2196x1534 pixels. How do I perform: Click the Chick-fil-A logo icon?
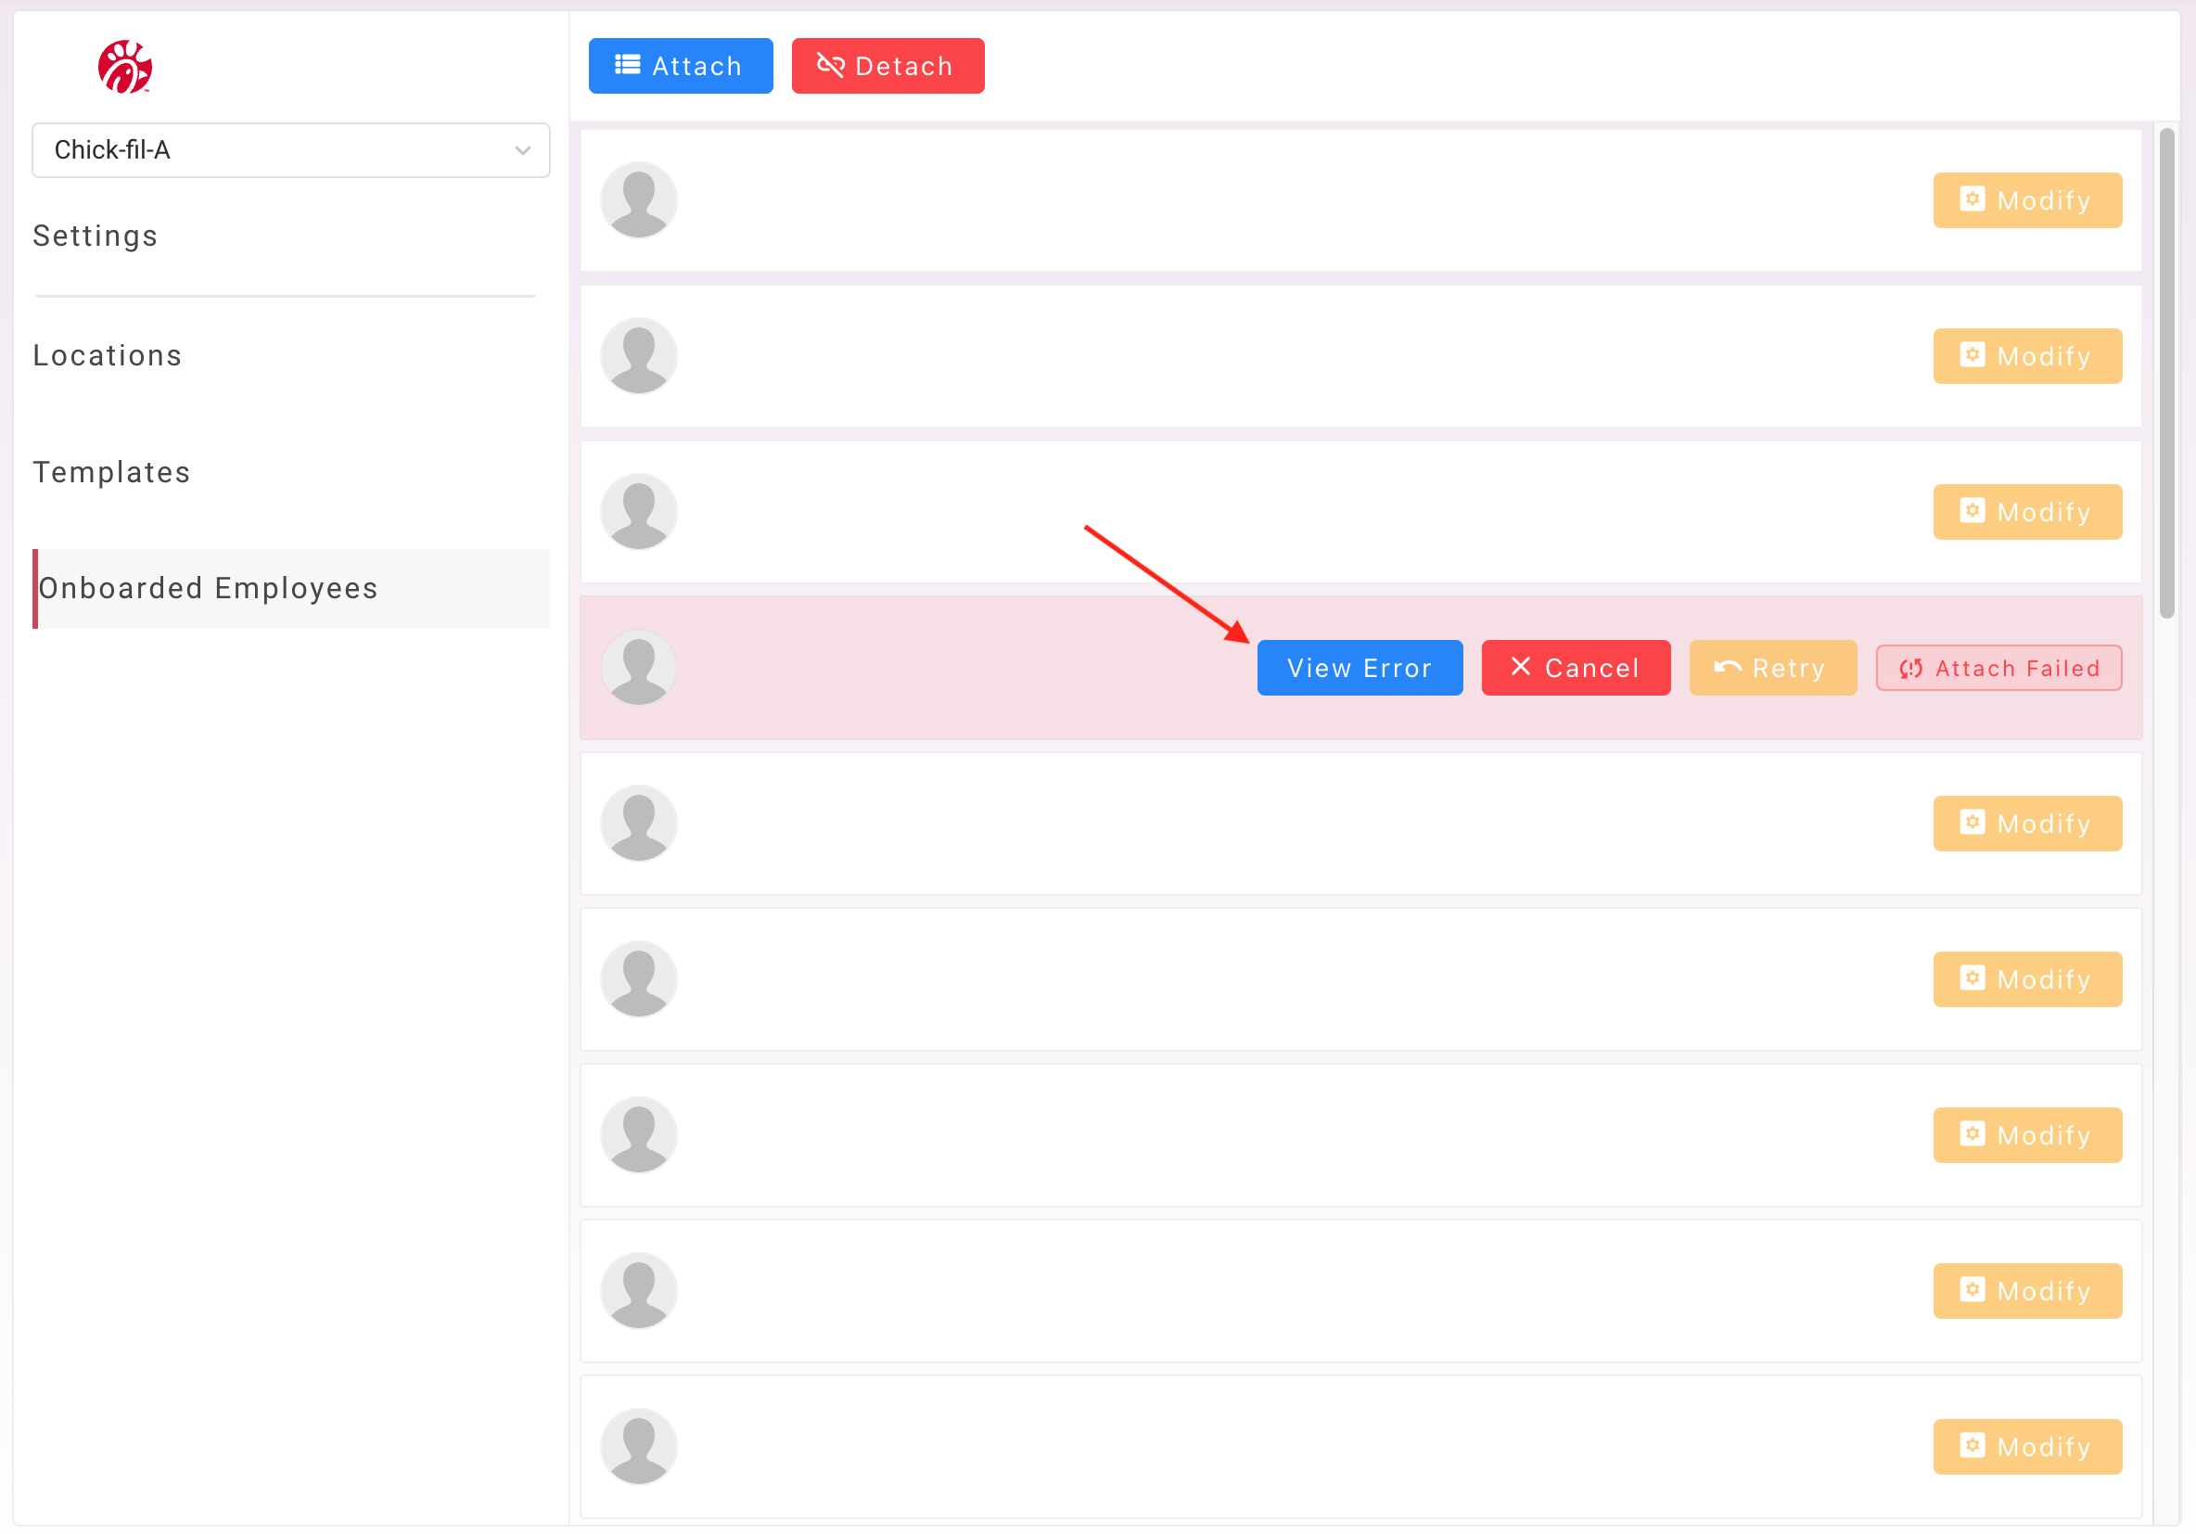124,67
